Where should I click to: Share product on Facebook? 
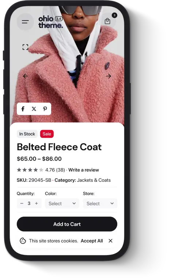pos(23,109)
